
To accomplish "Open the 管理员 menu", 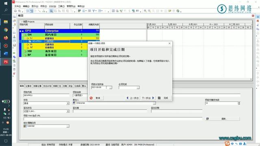I will click(x=71, y=6).
